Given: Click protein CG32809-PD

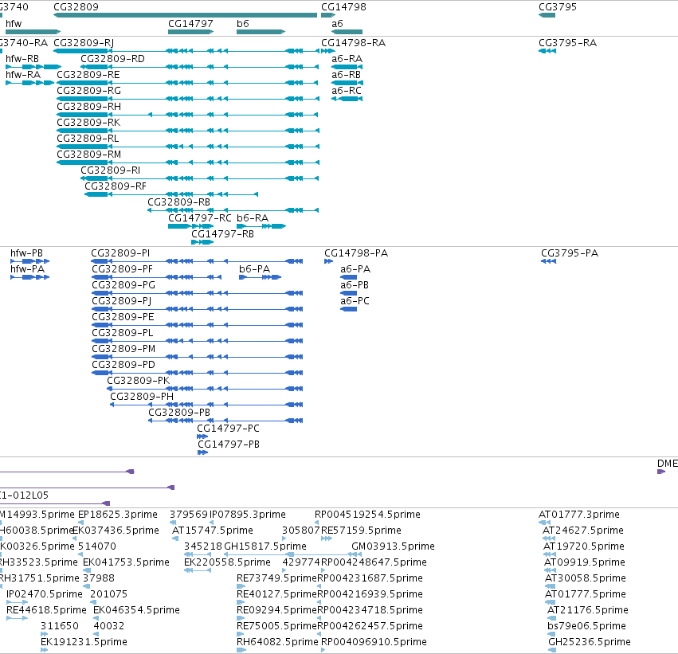Looking at the screenshot, I should pyautogui.click(x=197, y=373).
